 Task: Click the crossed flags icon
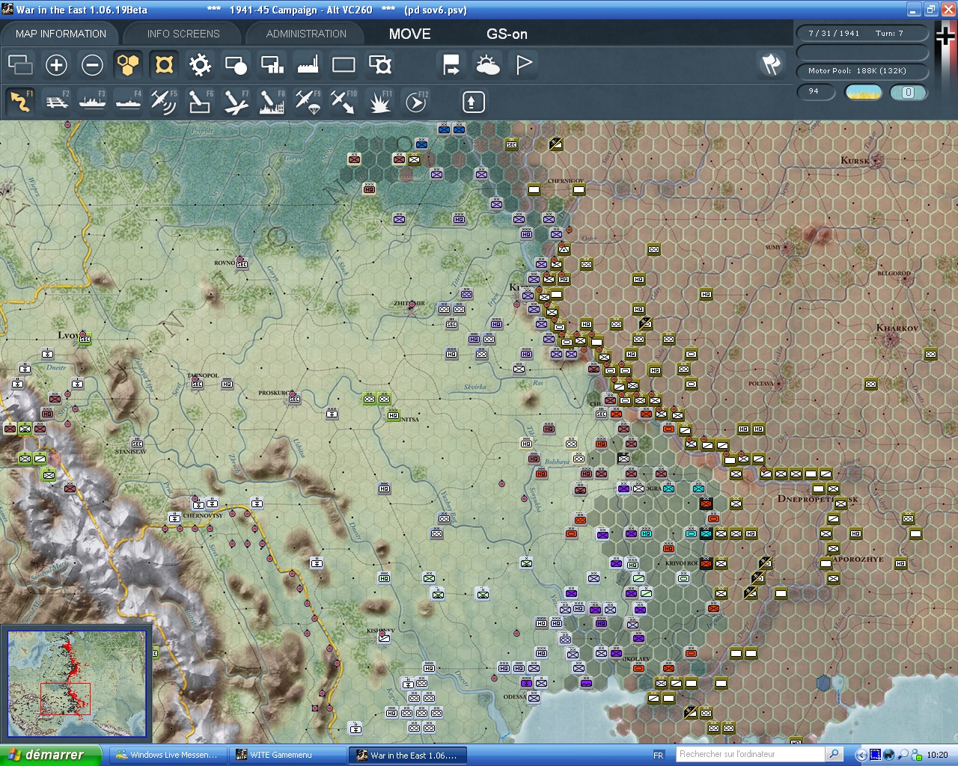772,65
